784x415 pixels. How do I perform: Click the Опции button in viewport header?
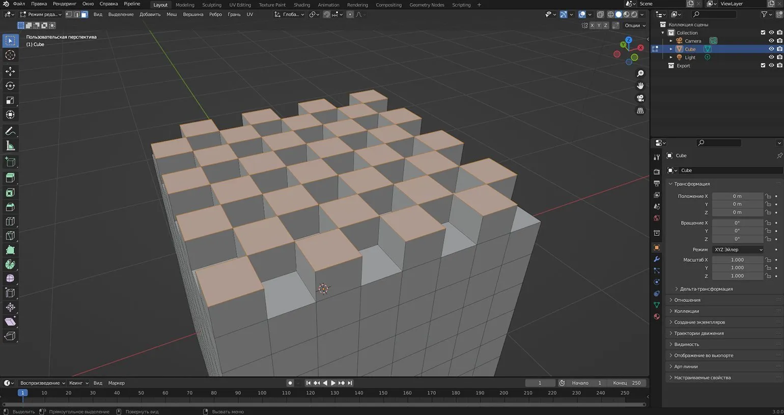click(634, 25)
